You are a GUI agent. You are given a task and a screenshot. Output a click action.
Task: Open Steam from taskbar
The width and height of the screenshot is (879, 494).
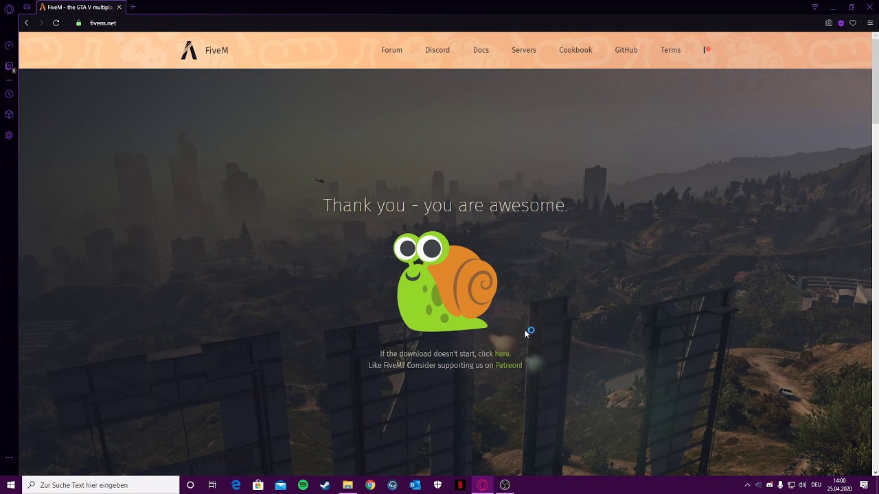[x=325, y=485]
